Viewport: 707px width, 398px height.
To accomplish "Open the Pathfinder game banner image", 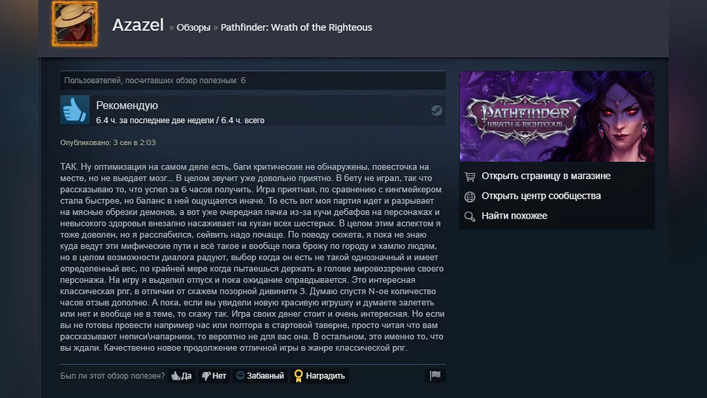I will (x=557, y=116).
